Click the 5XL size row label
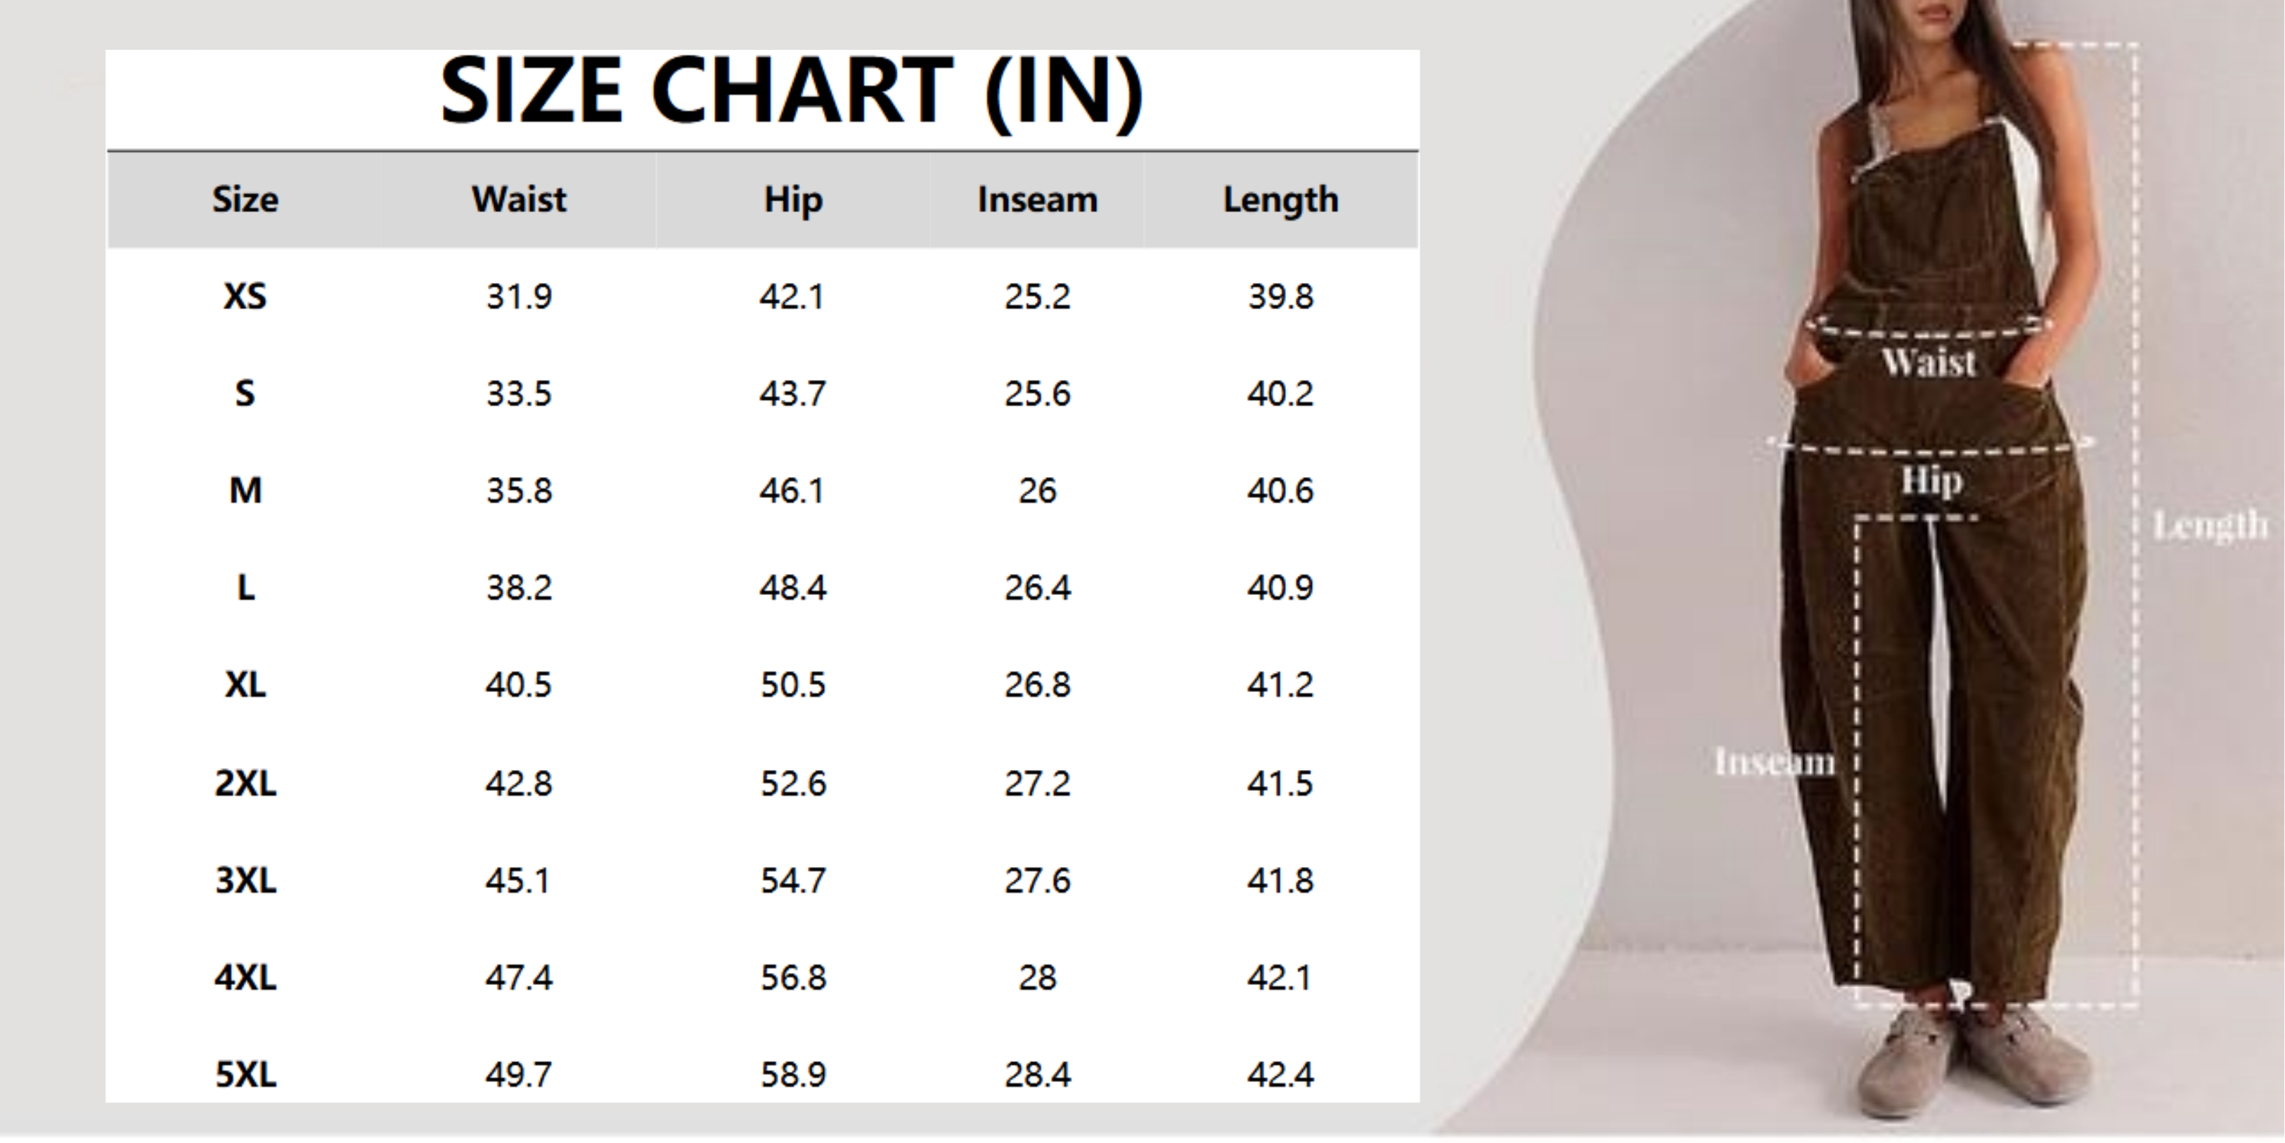Image resolution: width=2285 pixels, height=1143 pixels. click(x=245, y=1075)
